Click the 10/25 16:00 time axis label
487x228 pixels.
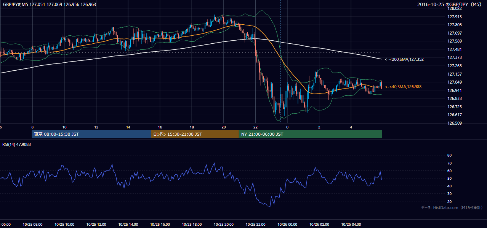tap(160, 225)
